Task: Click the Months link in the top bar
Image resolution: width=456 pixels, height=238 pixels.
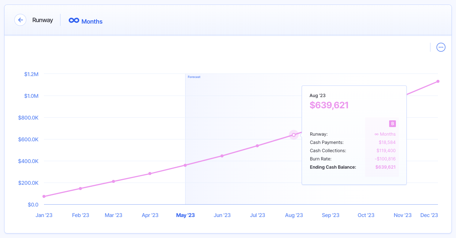Action: pyautogui.click(x=92, y=21)
